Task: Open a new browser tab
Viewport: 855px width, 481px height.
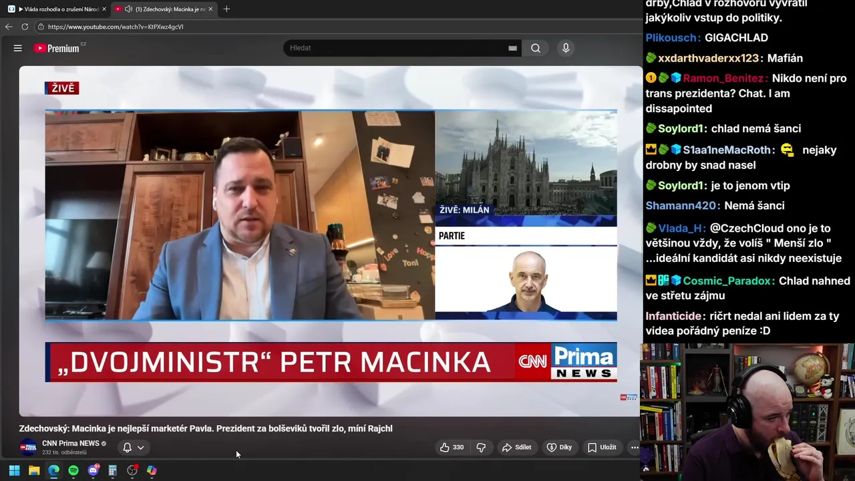Action: coord(226,9)
